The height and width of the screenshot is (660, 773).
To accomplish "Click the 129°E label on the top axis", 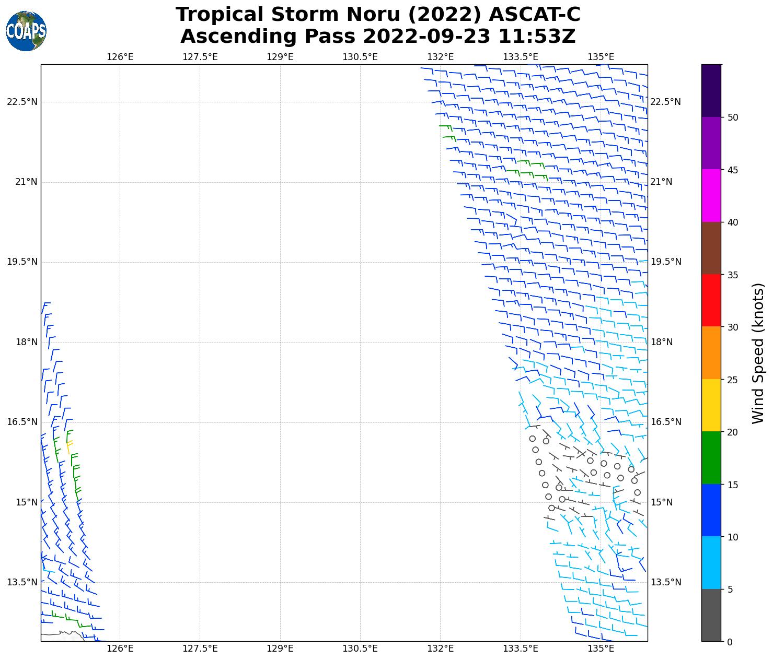I will (280, 57).
